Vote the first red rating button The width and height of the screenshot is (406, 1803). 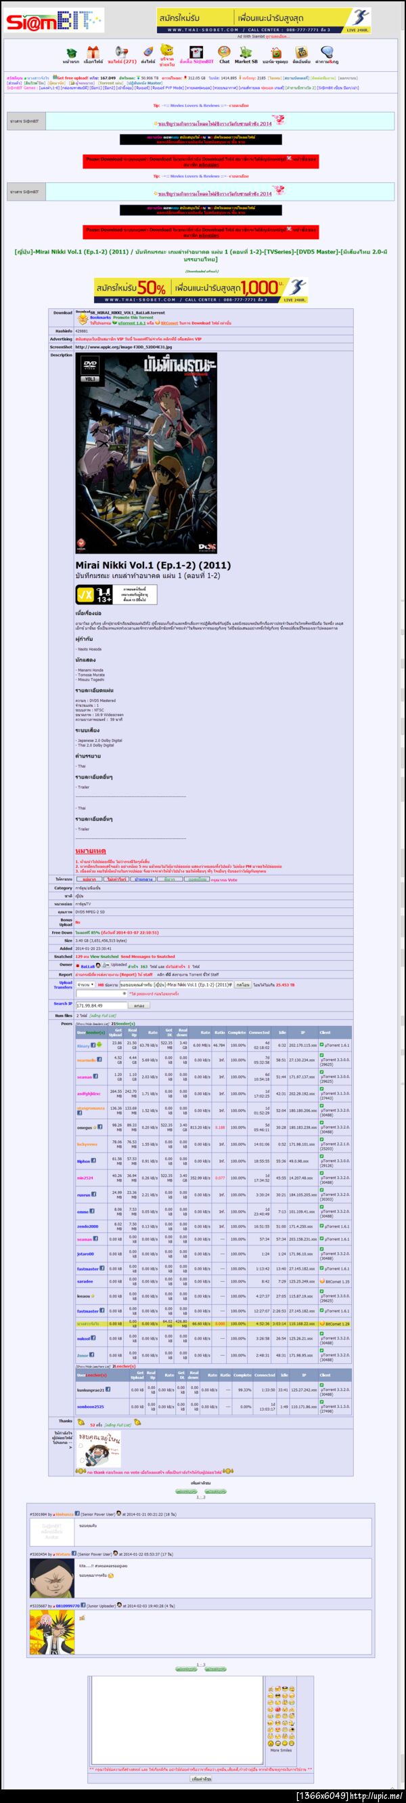[89, 879]
